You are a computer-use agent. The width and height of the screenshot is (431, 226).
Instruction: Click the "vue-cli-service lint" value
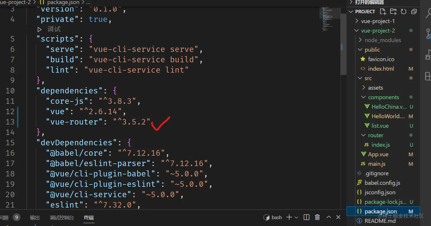pyautogui.click(x=136, y=70)
